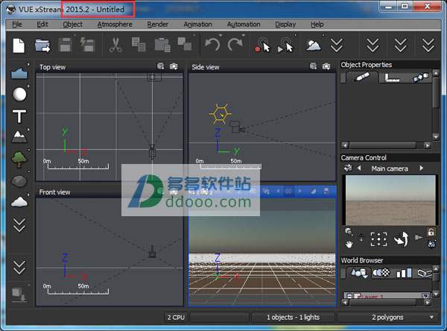The image size is (447, 331).
Task: Switch to next camera arrow
Action: click(422, 168)
